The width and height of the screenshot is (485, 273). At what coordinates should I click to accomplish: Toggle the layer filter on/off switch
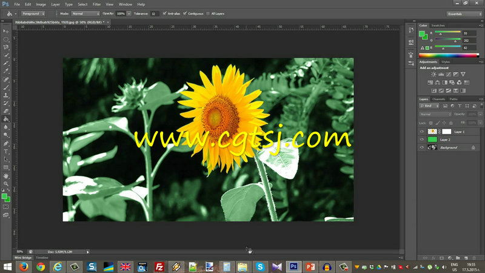point(481,106)
